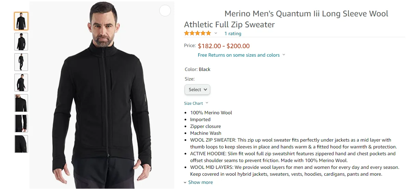Expand the Size Chart
This screenshot has height=189, width=406.
[x=196, y=103]
